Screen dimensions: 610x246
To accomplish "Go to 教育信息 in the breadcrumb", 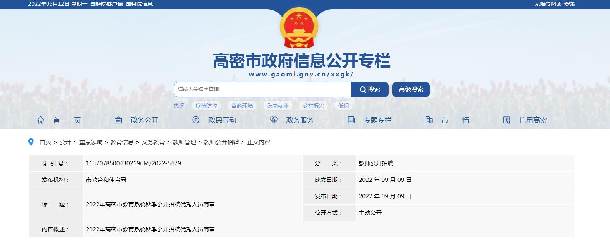I will [x=122, y=142].
